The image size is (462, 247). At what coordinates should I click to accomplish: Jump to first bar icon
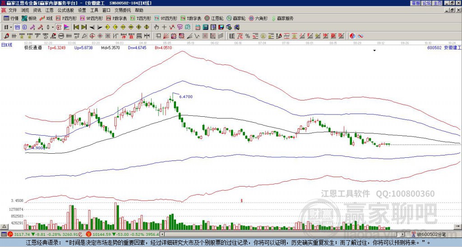(76, 27)
